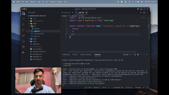
Task: Expand the .next folder
Action: [x=34, y=18]
